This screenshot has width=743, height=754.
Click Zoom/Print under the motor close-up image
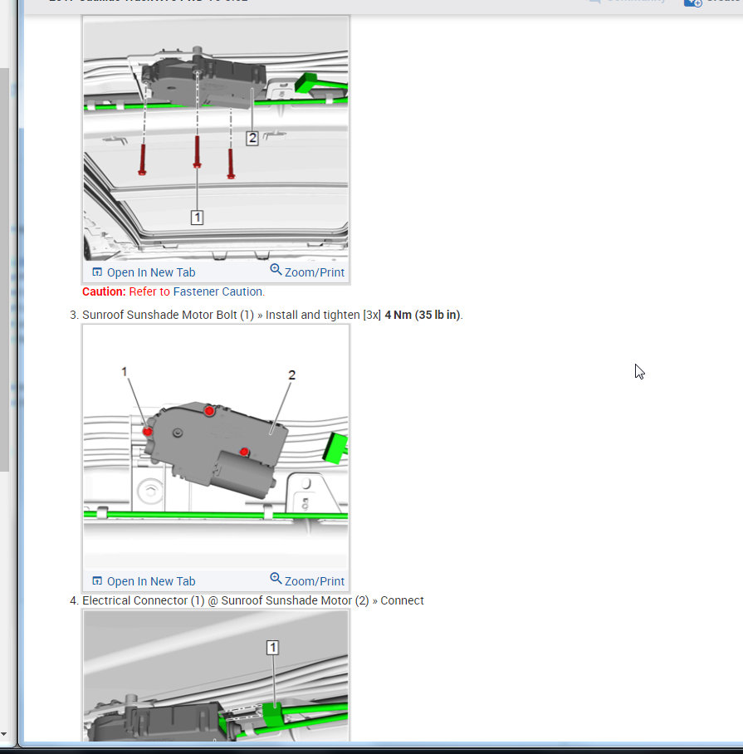click(x=307, y=580)
